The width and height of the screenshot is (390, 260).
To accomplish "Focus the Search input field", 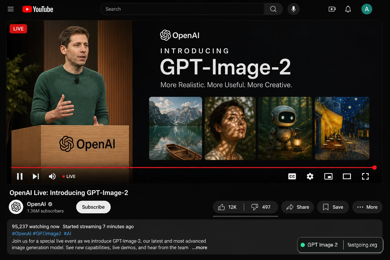I will (x=182, y=9).
